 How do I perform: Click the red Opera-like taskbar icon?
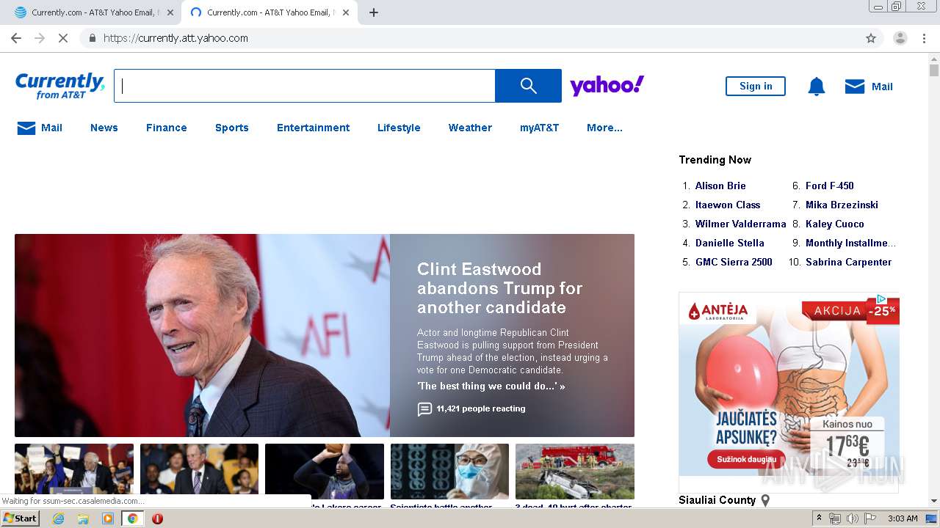point(157,518)
